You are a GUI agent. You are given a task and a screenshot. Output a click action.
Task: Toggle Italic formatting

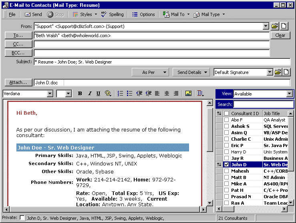(90, 94)
